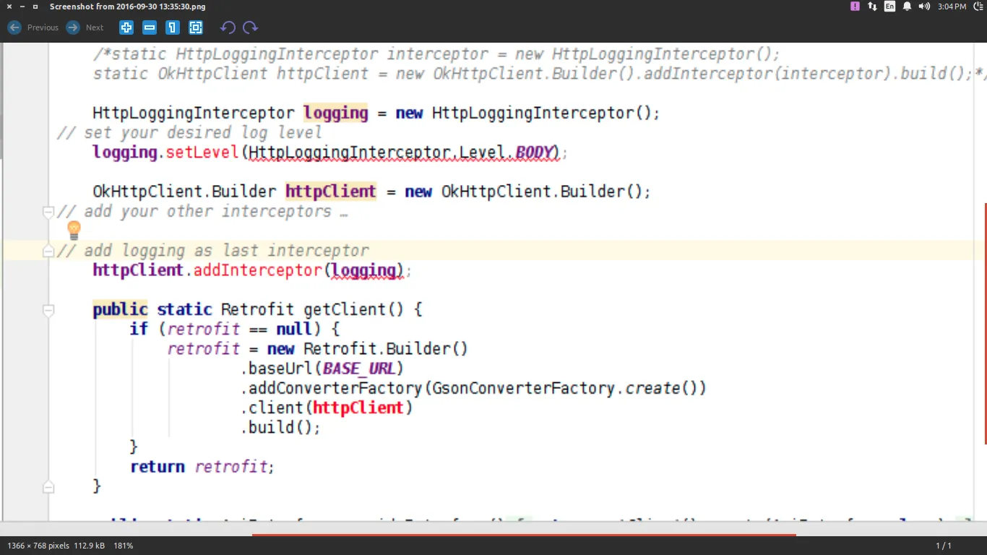
Task: Collapse fold marker beside 'public static Retrofit getClient()'
Action: (48, 311)
